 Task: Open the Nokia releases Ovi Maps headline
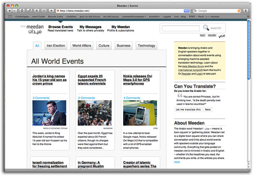(x=138, y=80)
